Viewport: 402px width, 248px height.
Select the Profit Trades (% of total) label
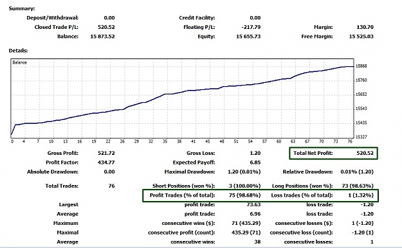click(x=182, y=195)
